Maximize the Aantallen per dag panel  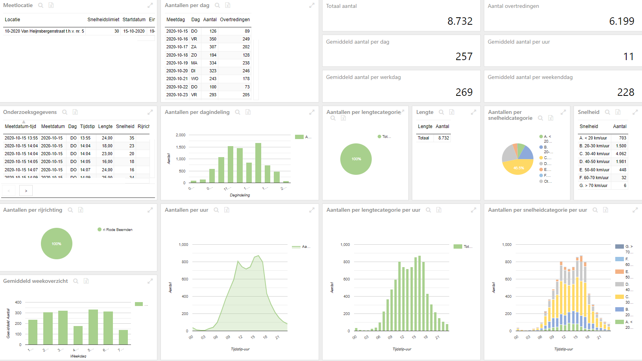point(312,5)
